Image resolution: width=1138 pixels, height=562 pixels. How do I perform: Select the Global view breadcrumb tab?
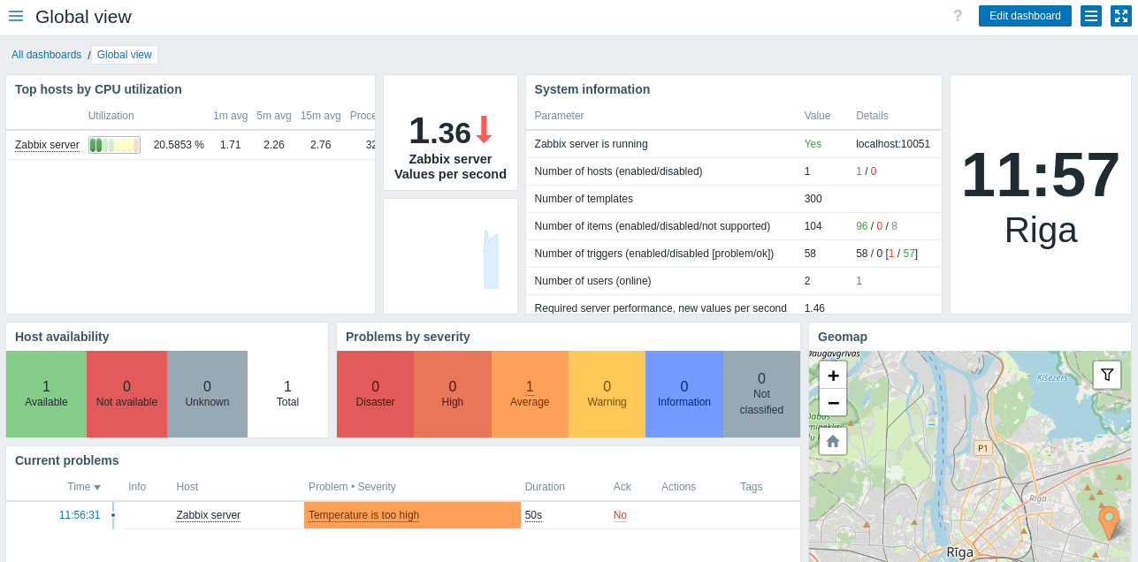click(124, 54)
